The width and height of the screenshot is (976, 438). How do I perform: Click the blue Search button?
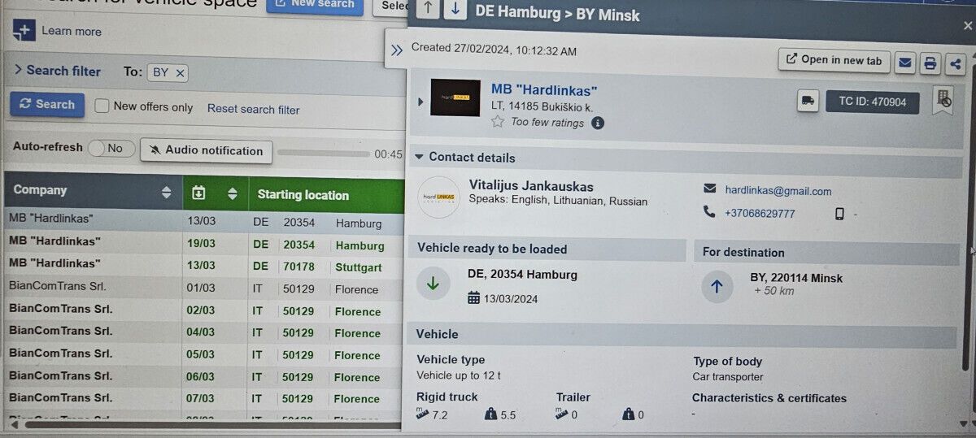pyautogui.click(x=47, y=104)
